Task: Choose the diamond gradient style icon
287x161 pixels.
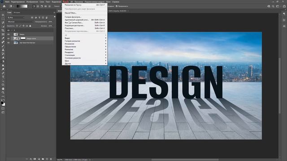Action: coord(49,6)
